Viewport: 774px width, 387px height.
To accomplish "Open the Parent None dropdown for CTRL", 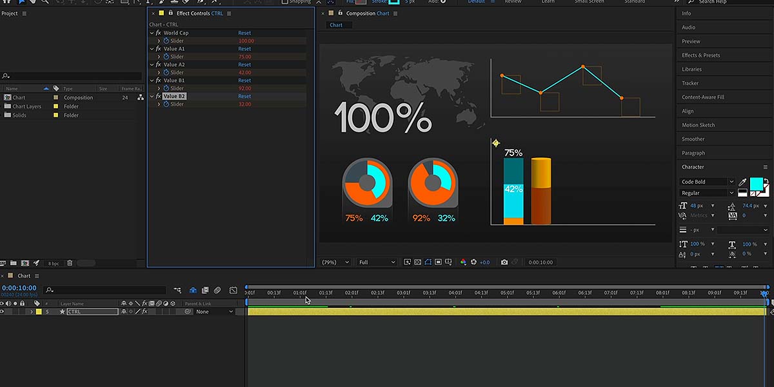I will (214, 312).
